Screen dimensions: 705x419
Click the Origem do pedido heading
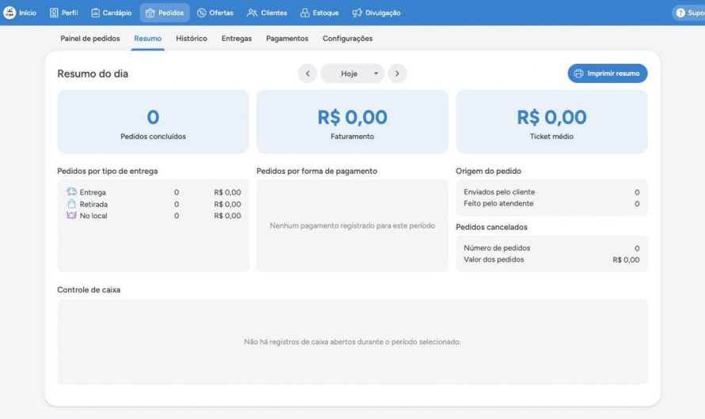point(488,171)
